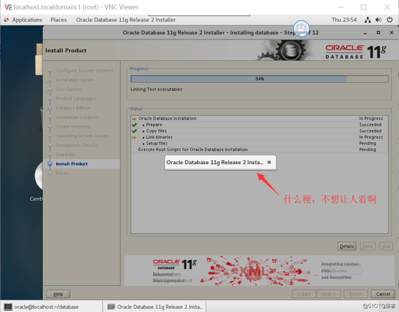Viewport: 399px width, 312px height.
Task: Minimize the Oracle installer window
Action: point(365,33)
